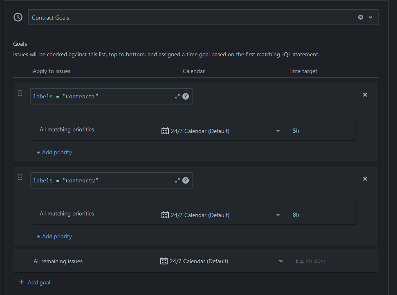The image size is (397, 295).
Task: Remove the Contract2 goal
Action: 365,178
